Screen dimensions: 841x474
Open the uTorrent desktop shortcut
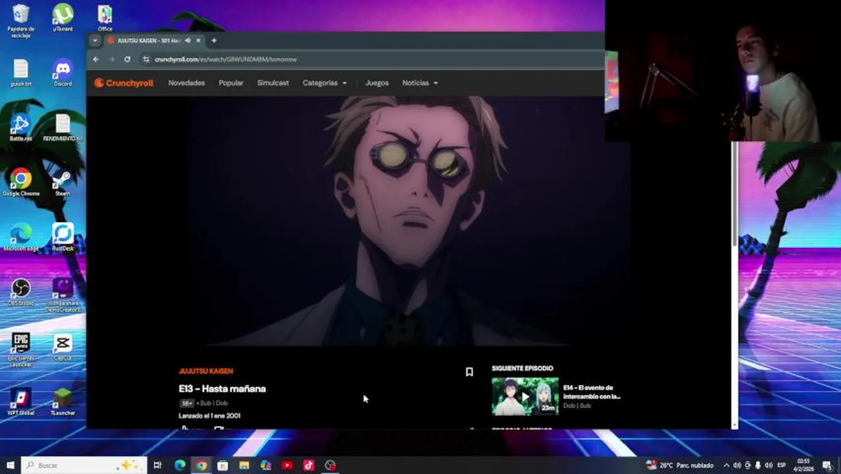(63, 18)
